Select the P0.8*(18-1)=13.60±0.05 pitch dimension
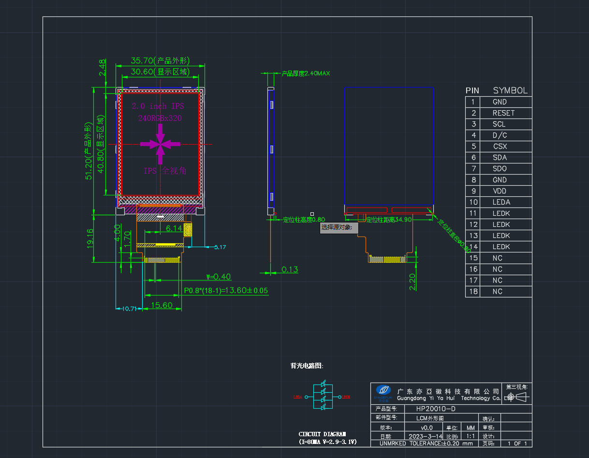Viewport: 589px width, 458px height. [x=226, y=291]
